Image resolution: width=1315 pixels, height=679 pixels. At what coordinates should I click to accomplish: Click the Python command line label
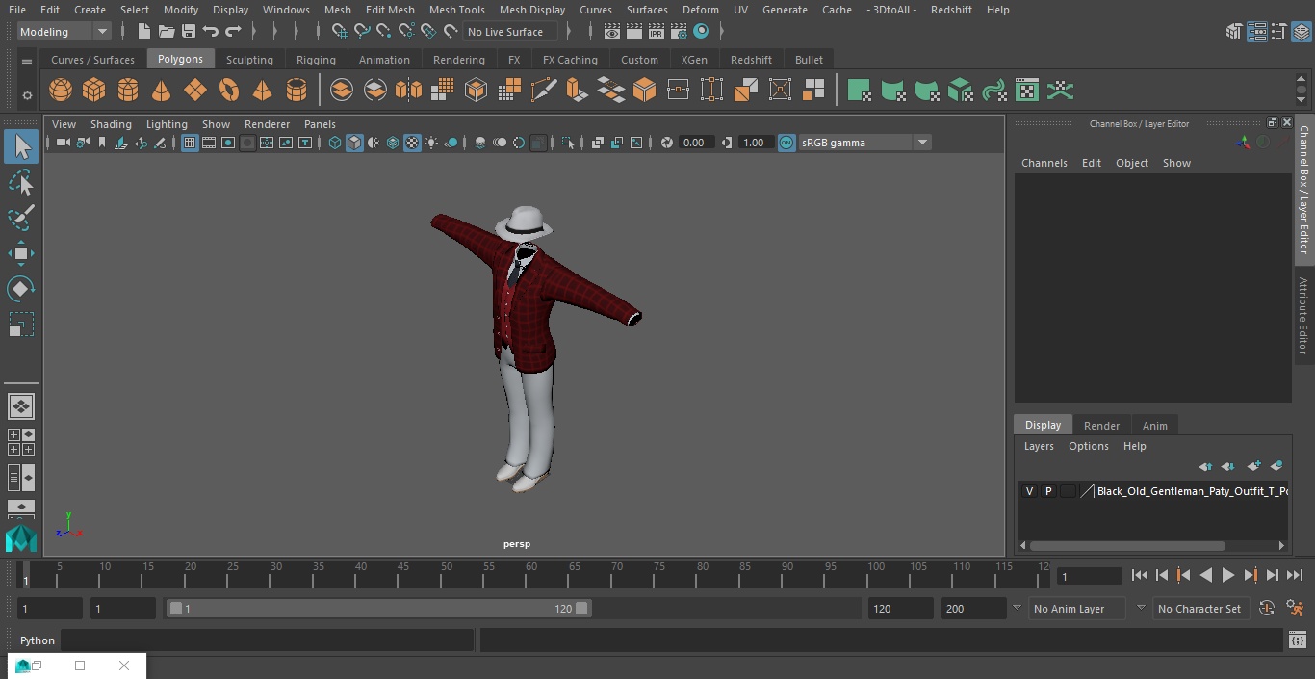[x=38, y=640]
